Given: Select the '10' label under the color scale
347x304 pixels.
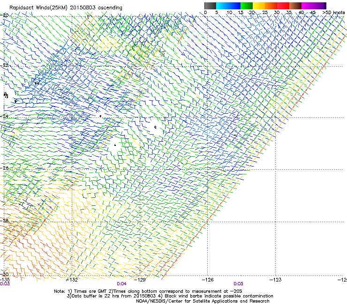Looking at the screenshot, I should coord(229,13).
